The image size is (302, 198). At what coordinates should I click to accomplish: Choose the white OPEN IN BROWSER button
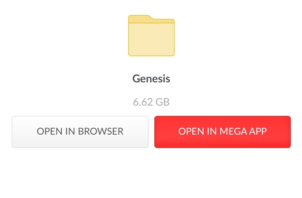pyautogui.click(x=80, y=132)
